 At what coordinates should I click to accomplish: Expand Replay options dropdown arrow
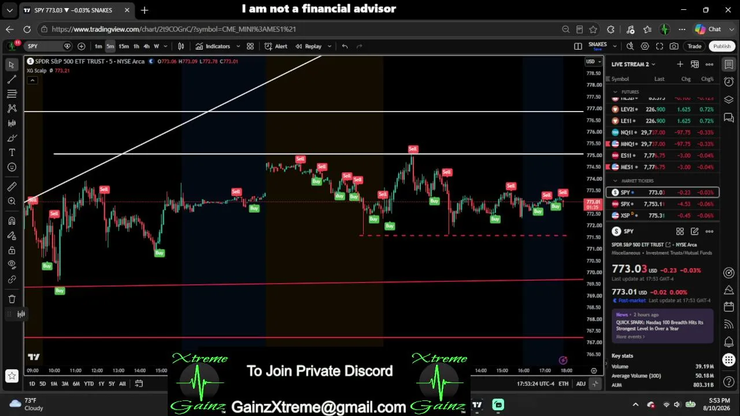pyautogui.click(x=330, y=46)
